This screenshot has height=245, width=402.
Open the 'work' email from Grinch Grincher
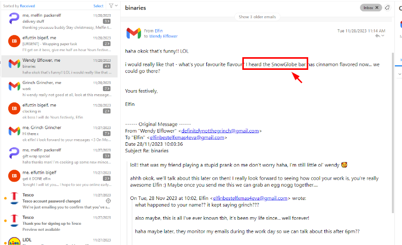coord(59,89)
